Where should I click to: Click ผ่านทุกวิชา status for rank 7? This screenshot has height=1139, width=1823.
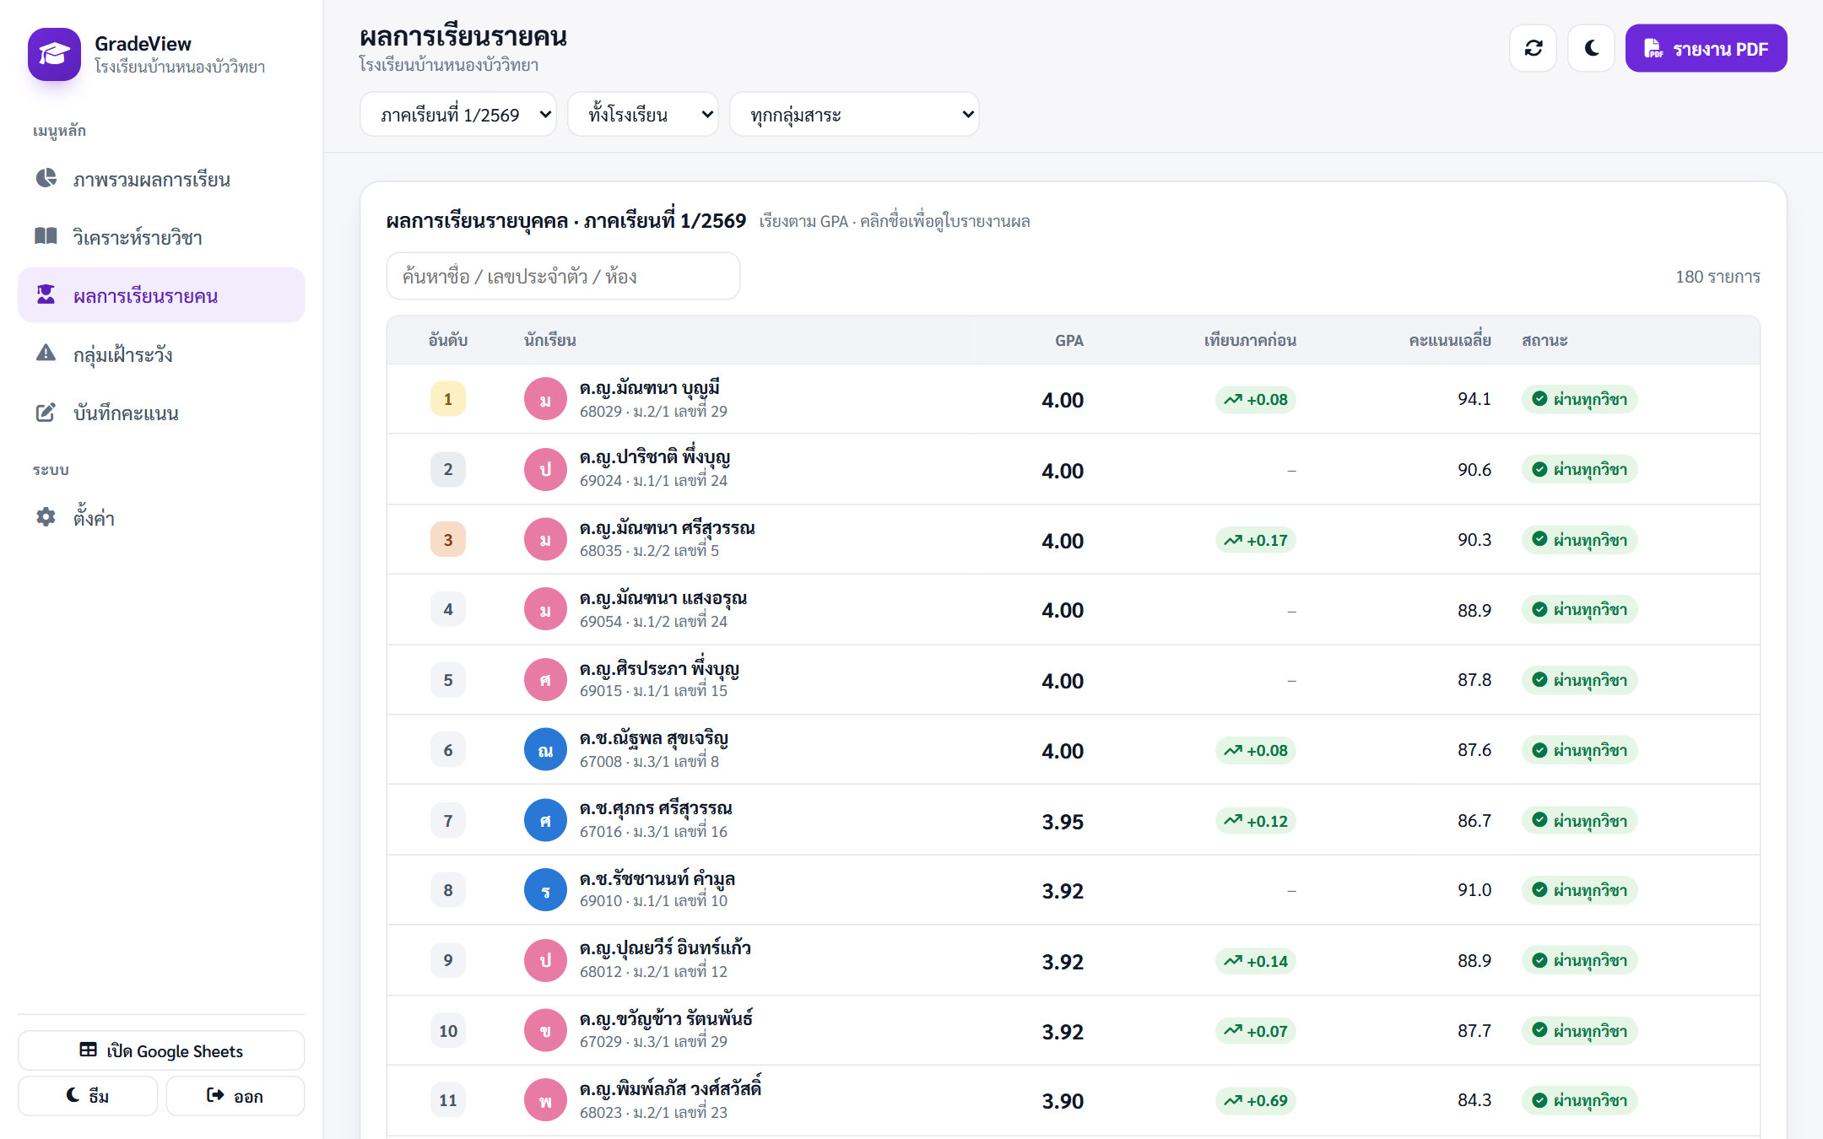click(1579, 820)
